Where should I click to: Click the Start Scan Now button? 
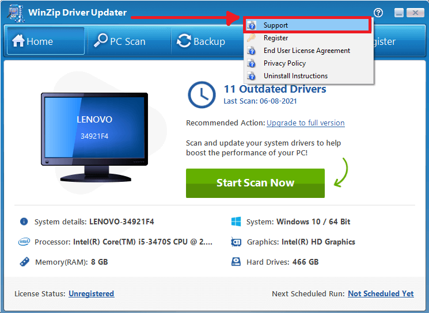255,183
